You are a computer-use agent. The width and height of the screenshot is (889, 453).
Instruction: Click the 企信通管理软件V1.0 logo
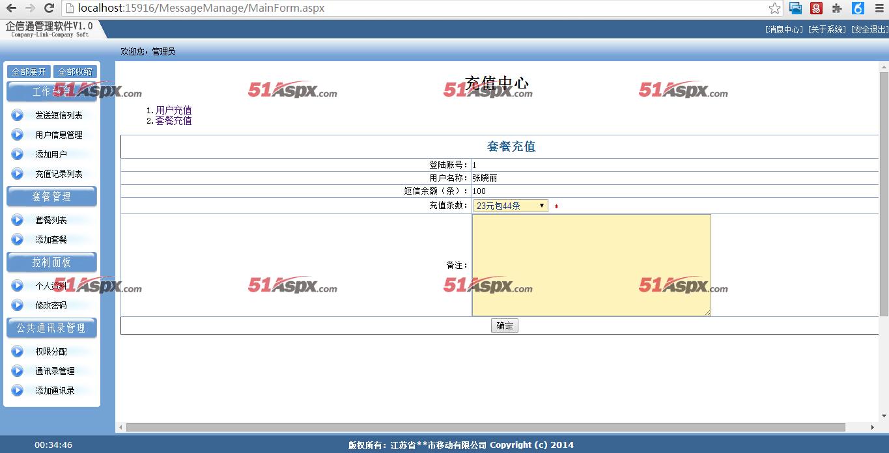click(49, 29)
